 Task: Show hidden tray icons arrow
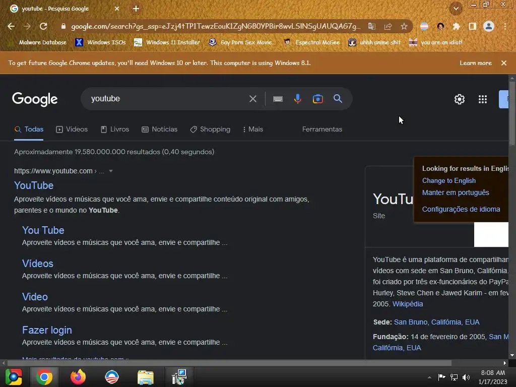tap(429, 377)
